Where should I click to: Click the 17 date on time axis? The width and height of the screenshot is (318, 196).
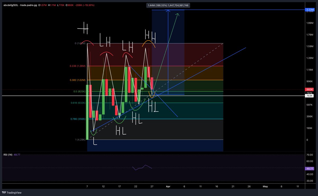pos(120,186)
